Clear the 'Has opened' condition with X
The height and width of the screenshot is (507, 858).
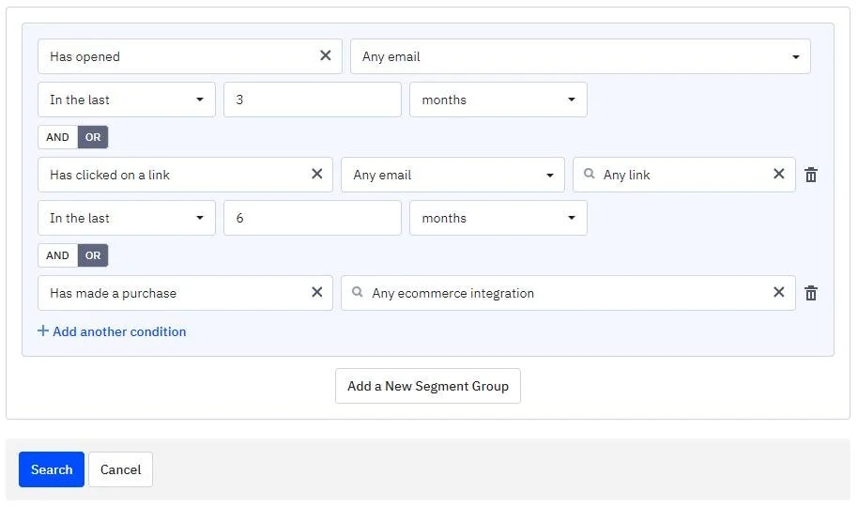[325, 55]
